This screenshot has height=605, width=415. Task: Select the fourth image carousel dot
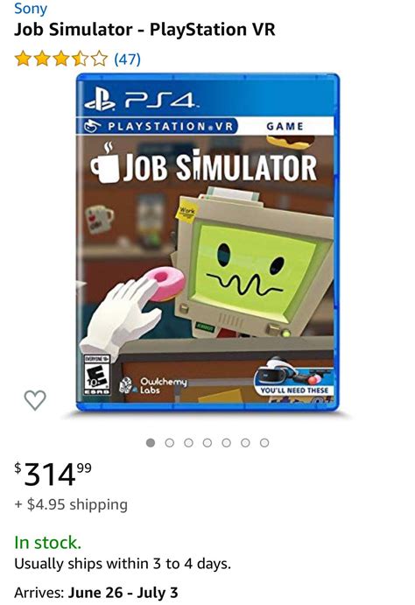pyautogui.click(x=207, y=442)
